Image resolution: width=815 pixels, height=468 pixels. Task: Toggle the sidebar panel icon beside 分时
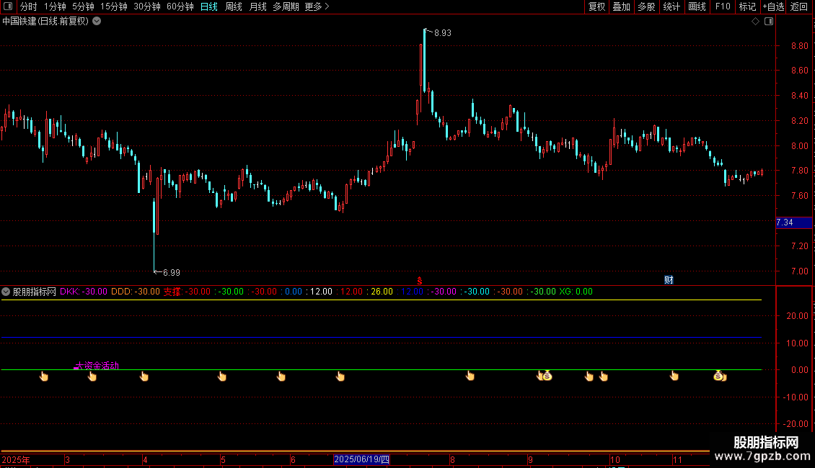pyautogui.click(x=8, y=6)
